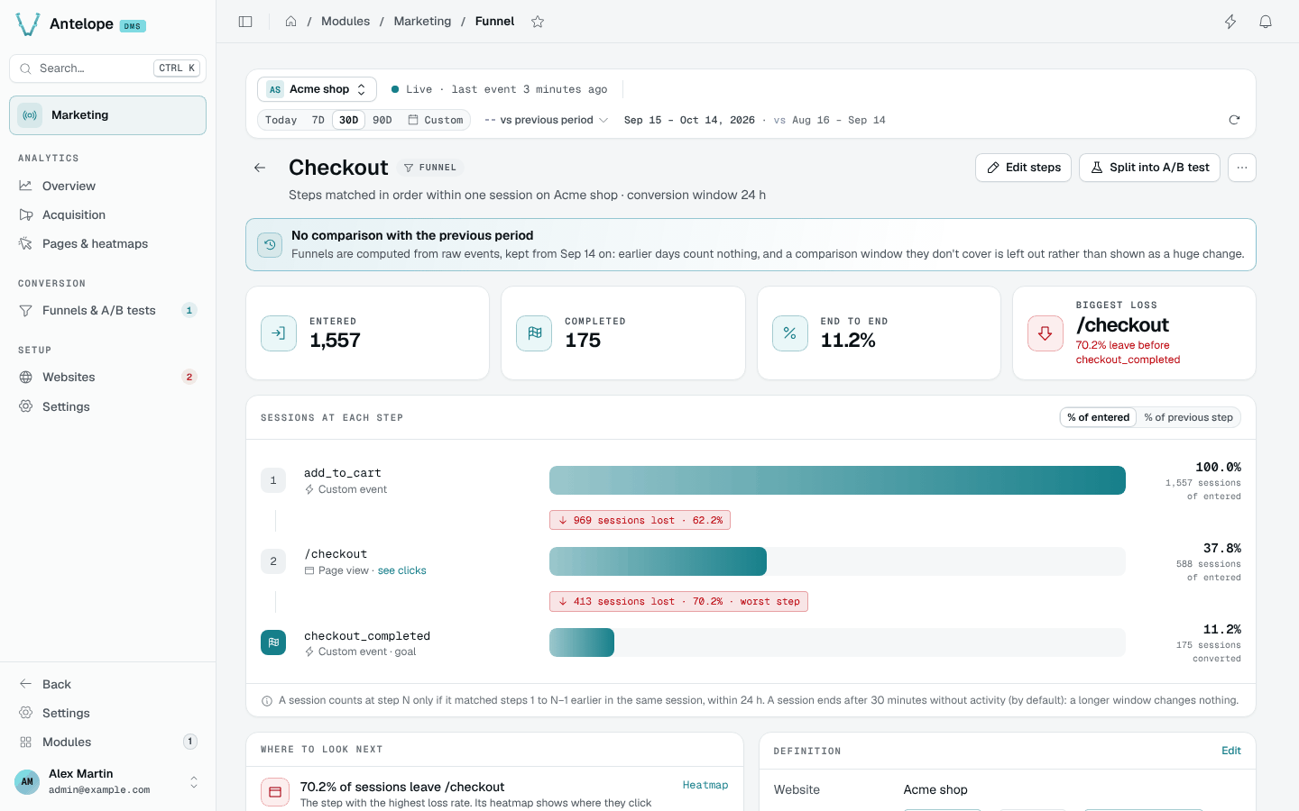1299x811 pixels.
Task: Select the 30D range
Action: 349,120
